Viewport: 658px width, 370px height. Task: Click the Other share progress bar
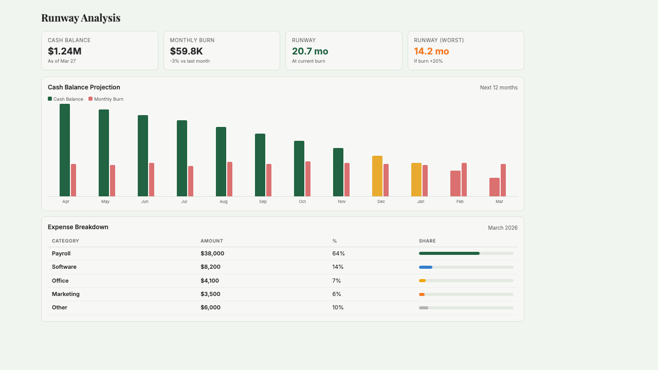466,308
